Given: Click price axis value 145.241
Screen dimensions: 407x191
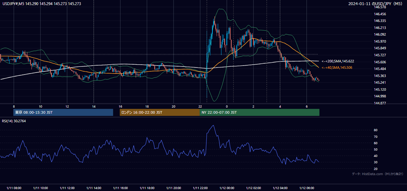Looking at the screenshot, I should [x=380, y=82].
